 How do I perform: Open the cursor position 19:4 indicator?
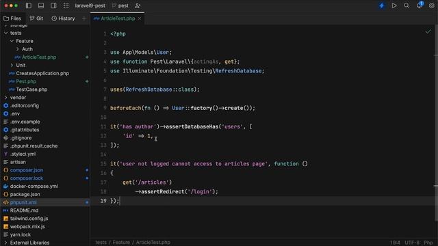(395, 243)
